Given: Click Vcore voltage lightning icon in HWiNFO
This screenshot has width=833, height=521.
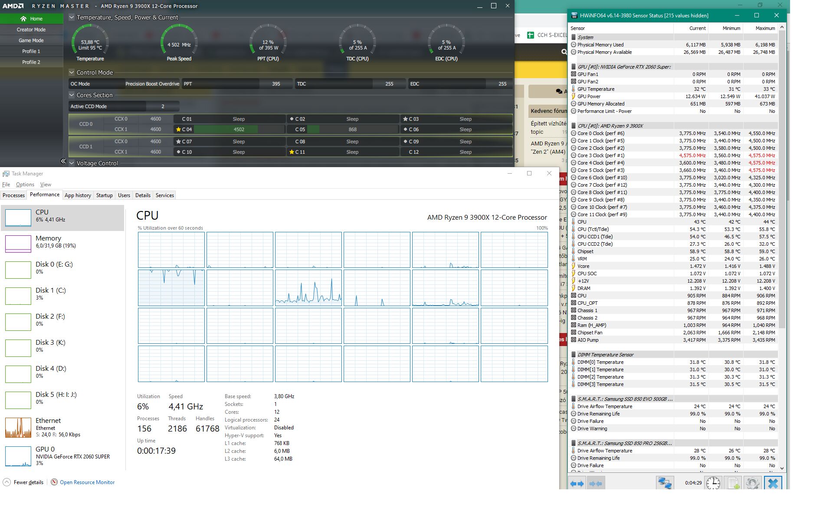Looking at the screenshot, I should click(574, 266).
